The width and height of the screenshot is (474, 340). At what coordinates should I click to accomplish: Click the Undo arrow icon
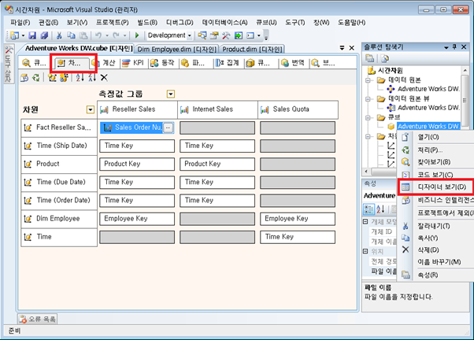click(x=98, y=35)
